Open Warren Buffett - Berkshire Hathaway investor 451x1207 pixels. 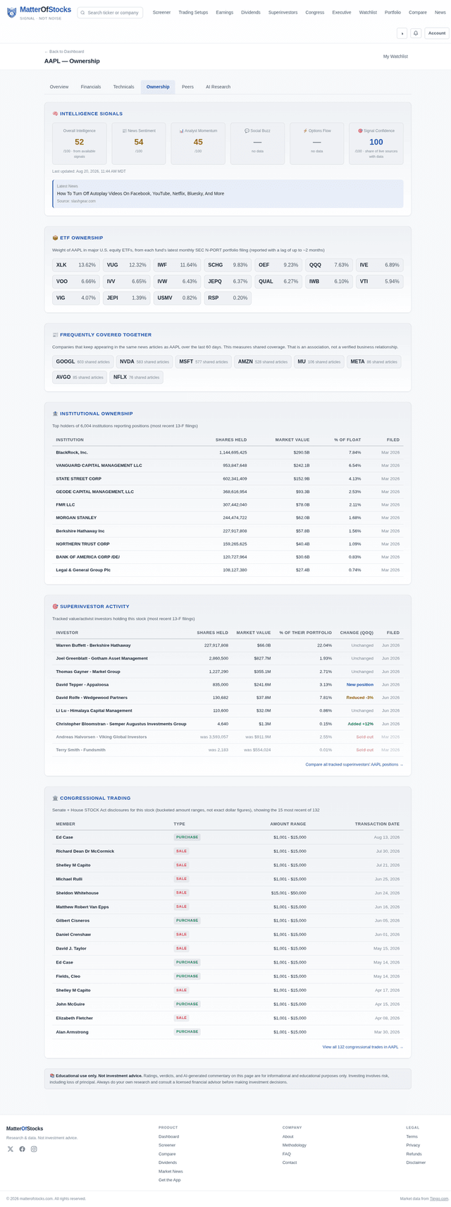point(93,645)
